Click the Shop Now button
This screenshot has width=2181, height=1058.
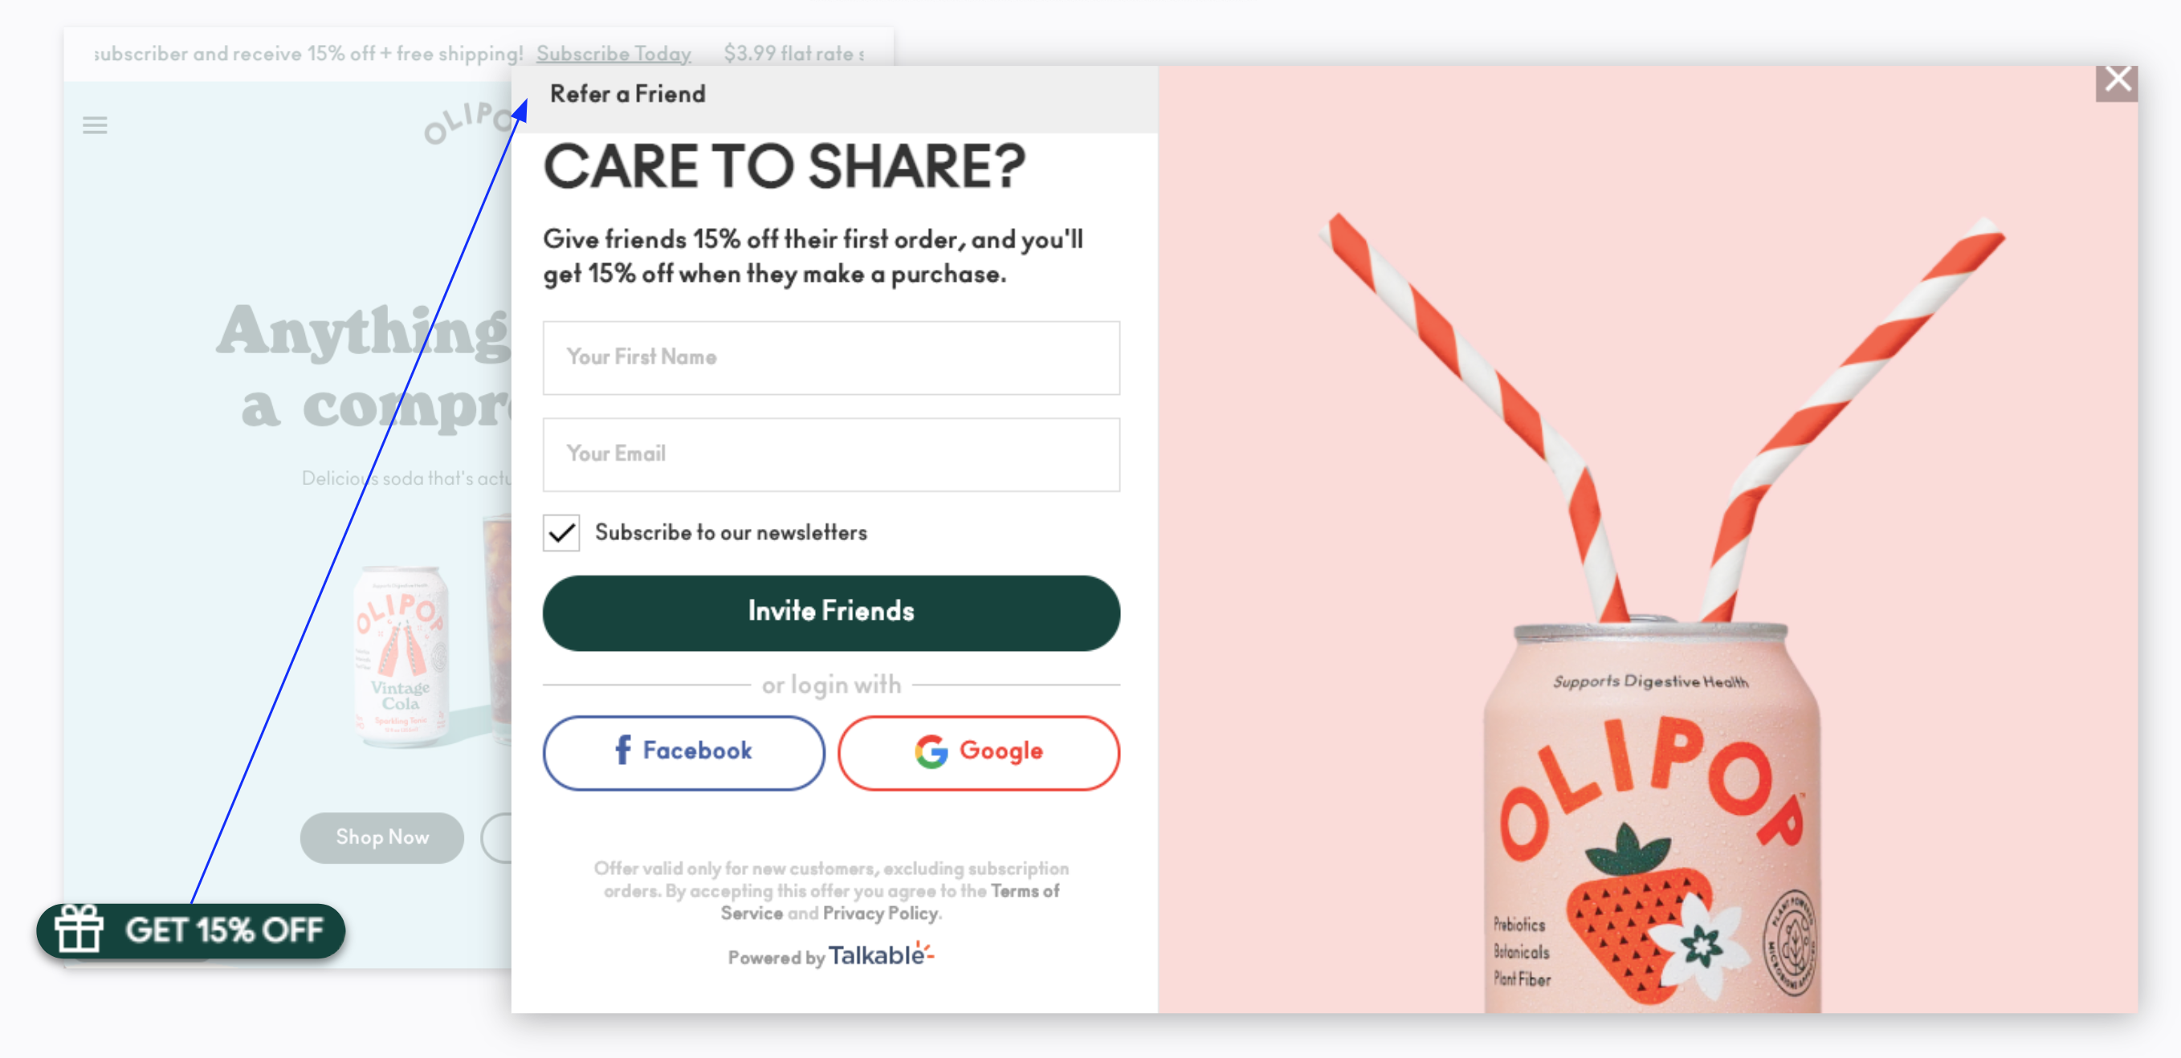pyautogui.click(x=382, y=837)
